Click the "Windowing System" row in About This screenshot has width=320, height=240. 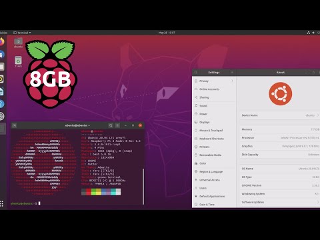pyautogui.click(x=279, y=194)
